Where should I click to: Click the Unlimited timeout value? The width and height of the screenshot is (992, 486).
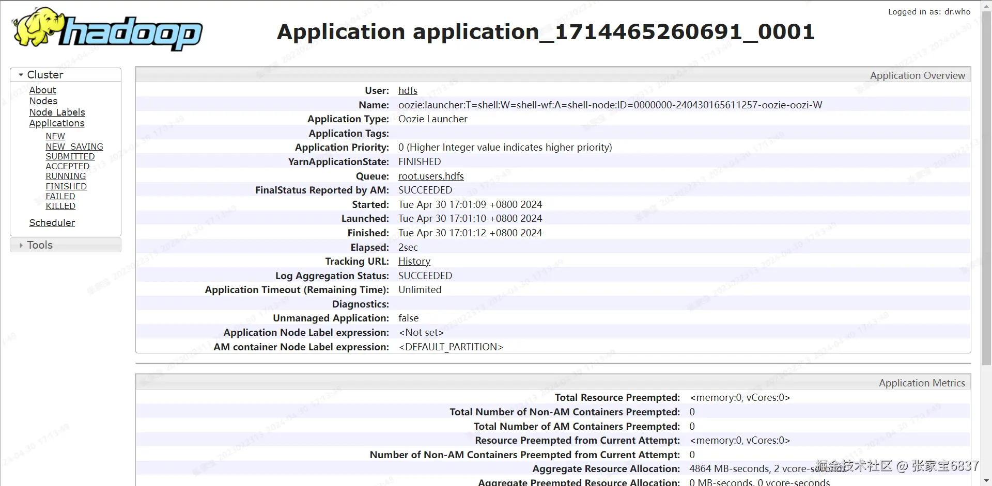coord(420,290)
